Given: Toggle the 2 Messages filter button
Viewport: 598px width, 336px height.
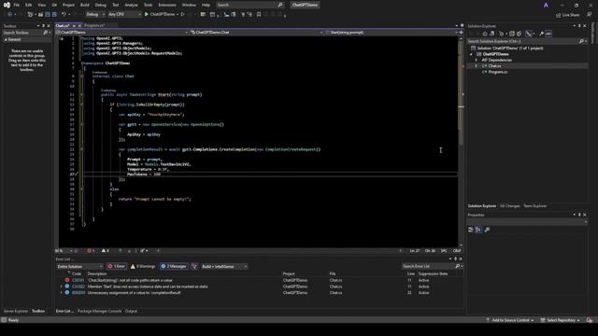Looking at the screenshot, I should pos(174,266).
